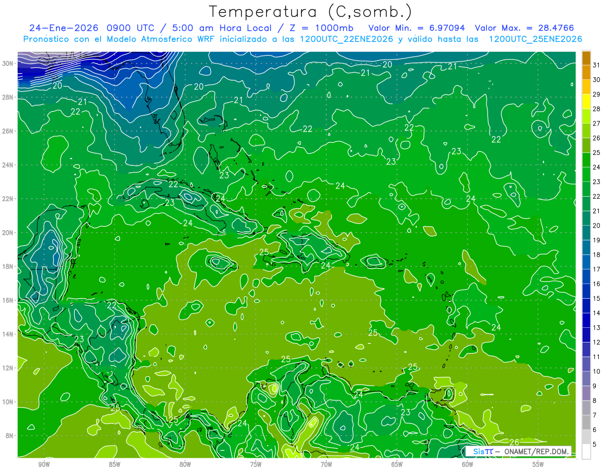Click value 10 on the colour scale
Screen dimensions: 610x471
click(x=597, y=371)
